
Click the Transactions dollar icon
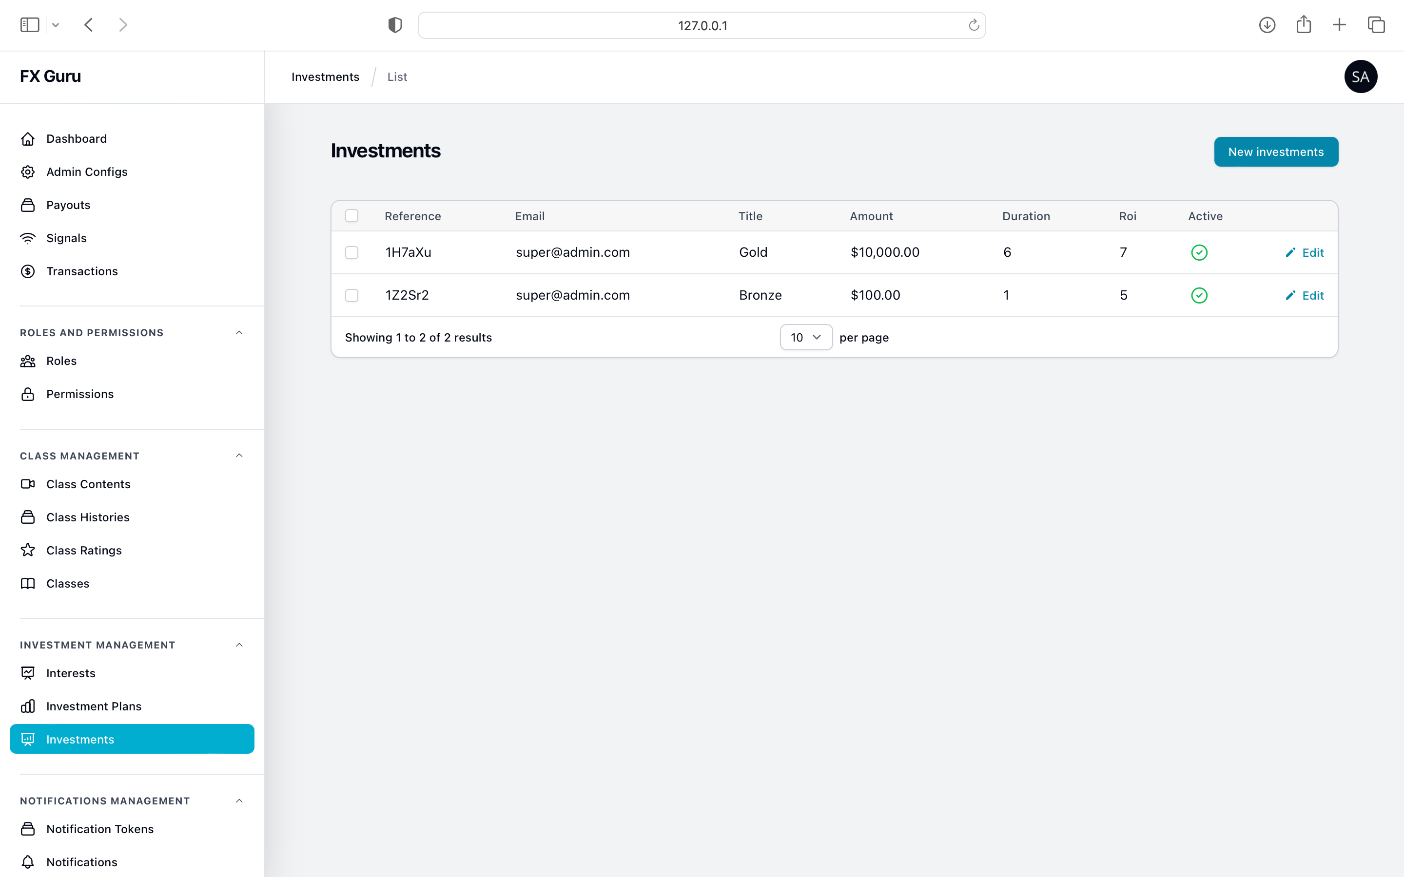click(x=28, y=271)
